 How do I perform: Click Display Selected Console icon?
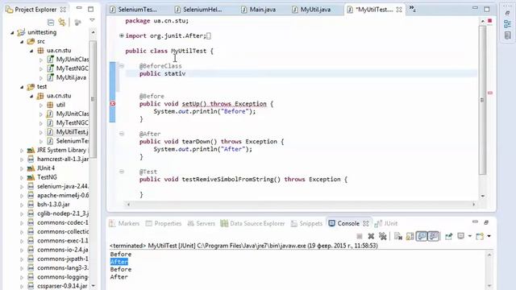(460, 236)
